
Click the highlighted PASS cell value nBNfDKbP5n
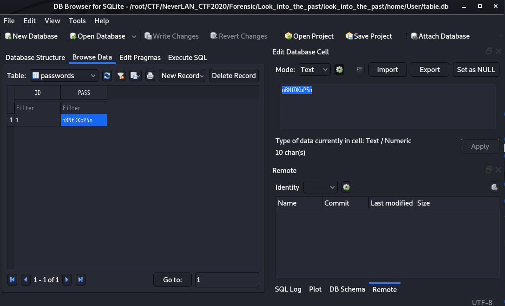pyautogui.click(x=84, y=120)
